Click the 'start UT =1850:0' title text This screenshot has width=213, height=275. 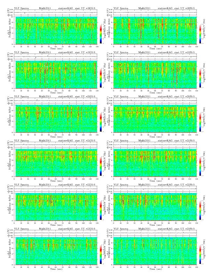pos(184,8)
